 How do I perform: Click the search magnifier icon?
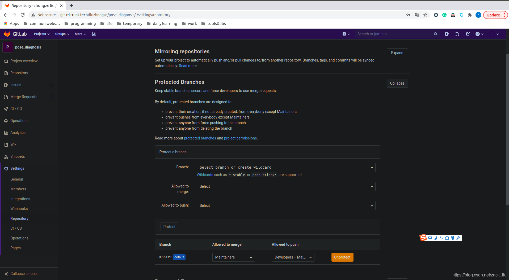click(435, 34)
